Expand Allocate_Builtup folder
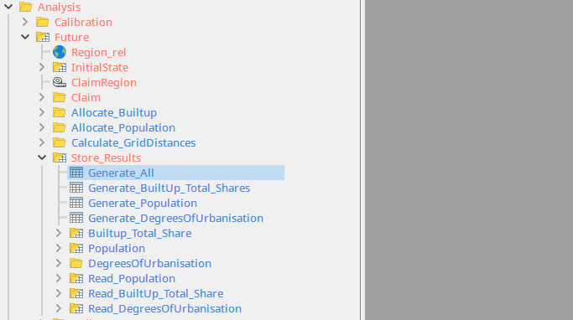This screenshot has width=573, height=320. tap(42, 112)
